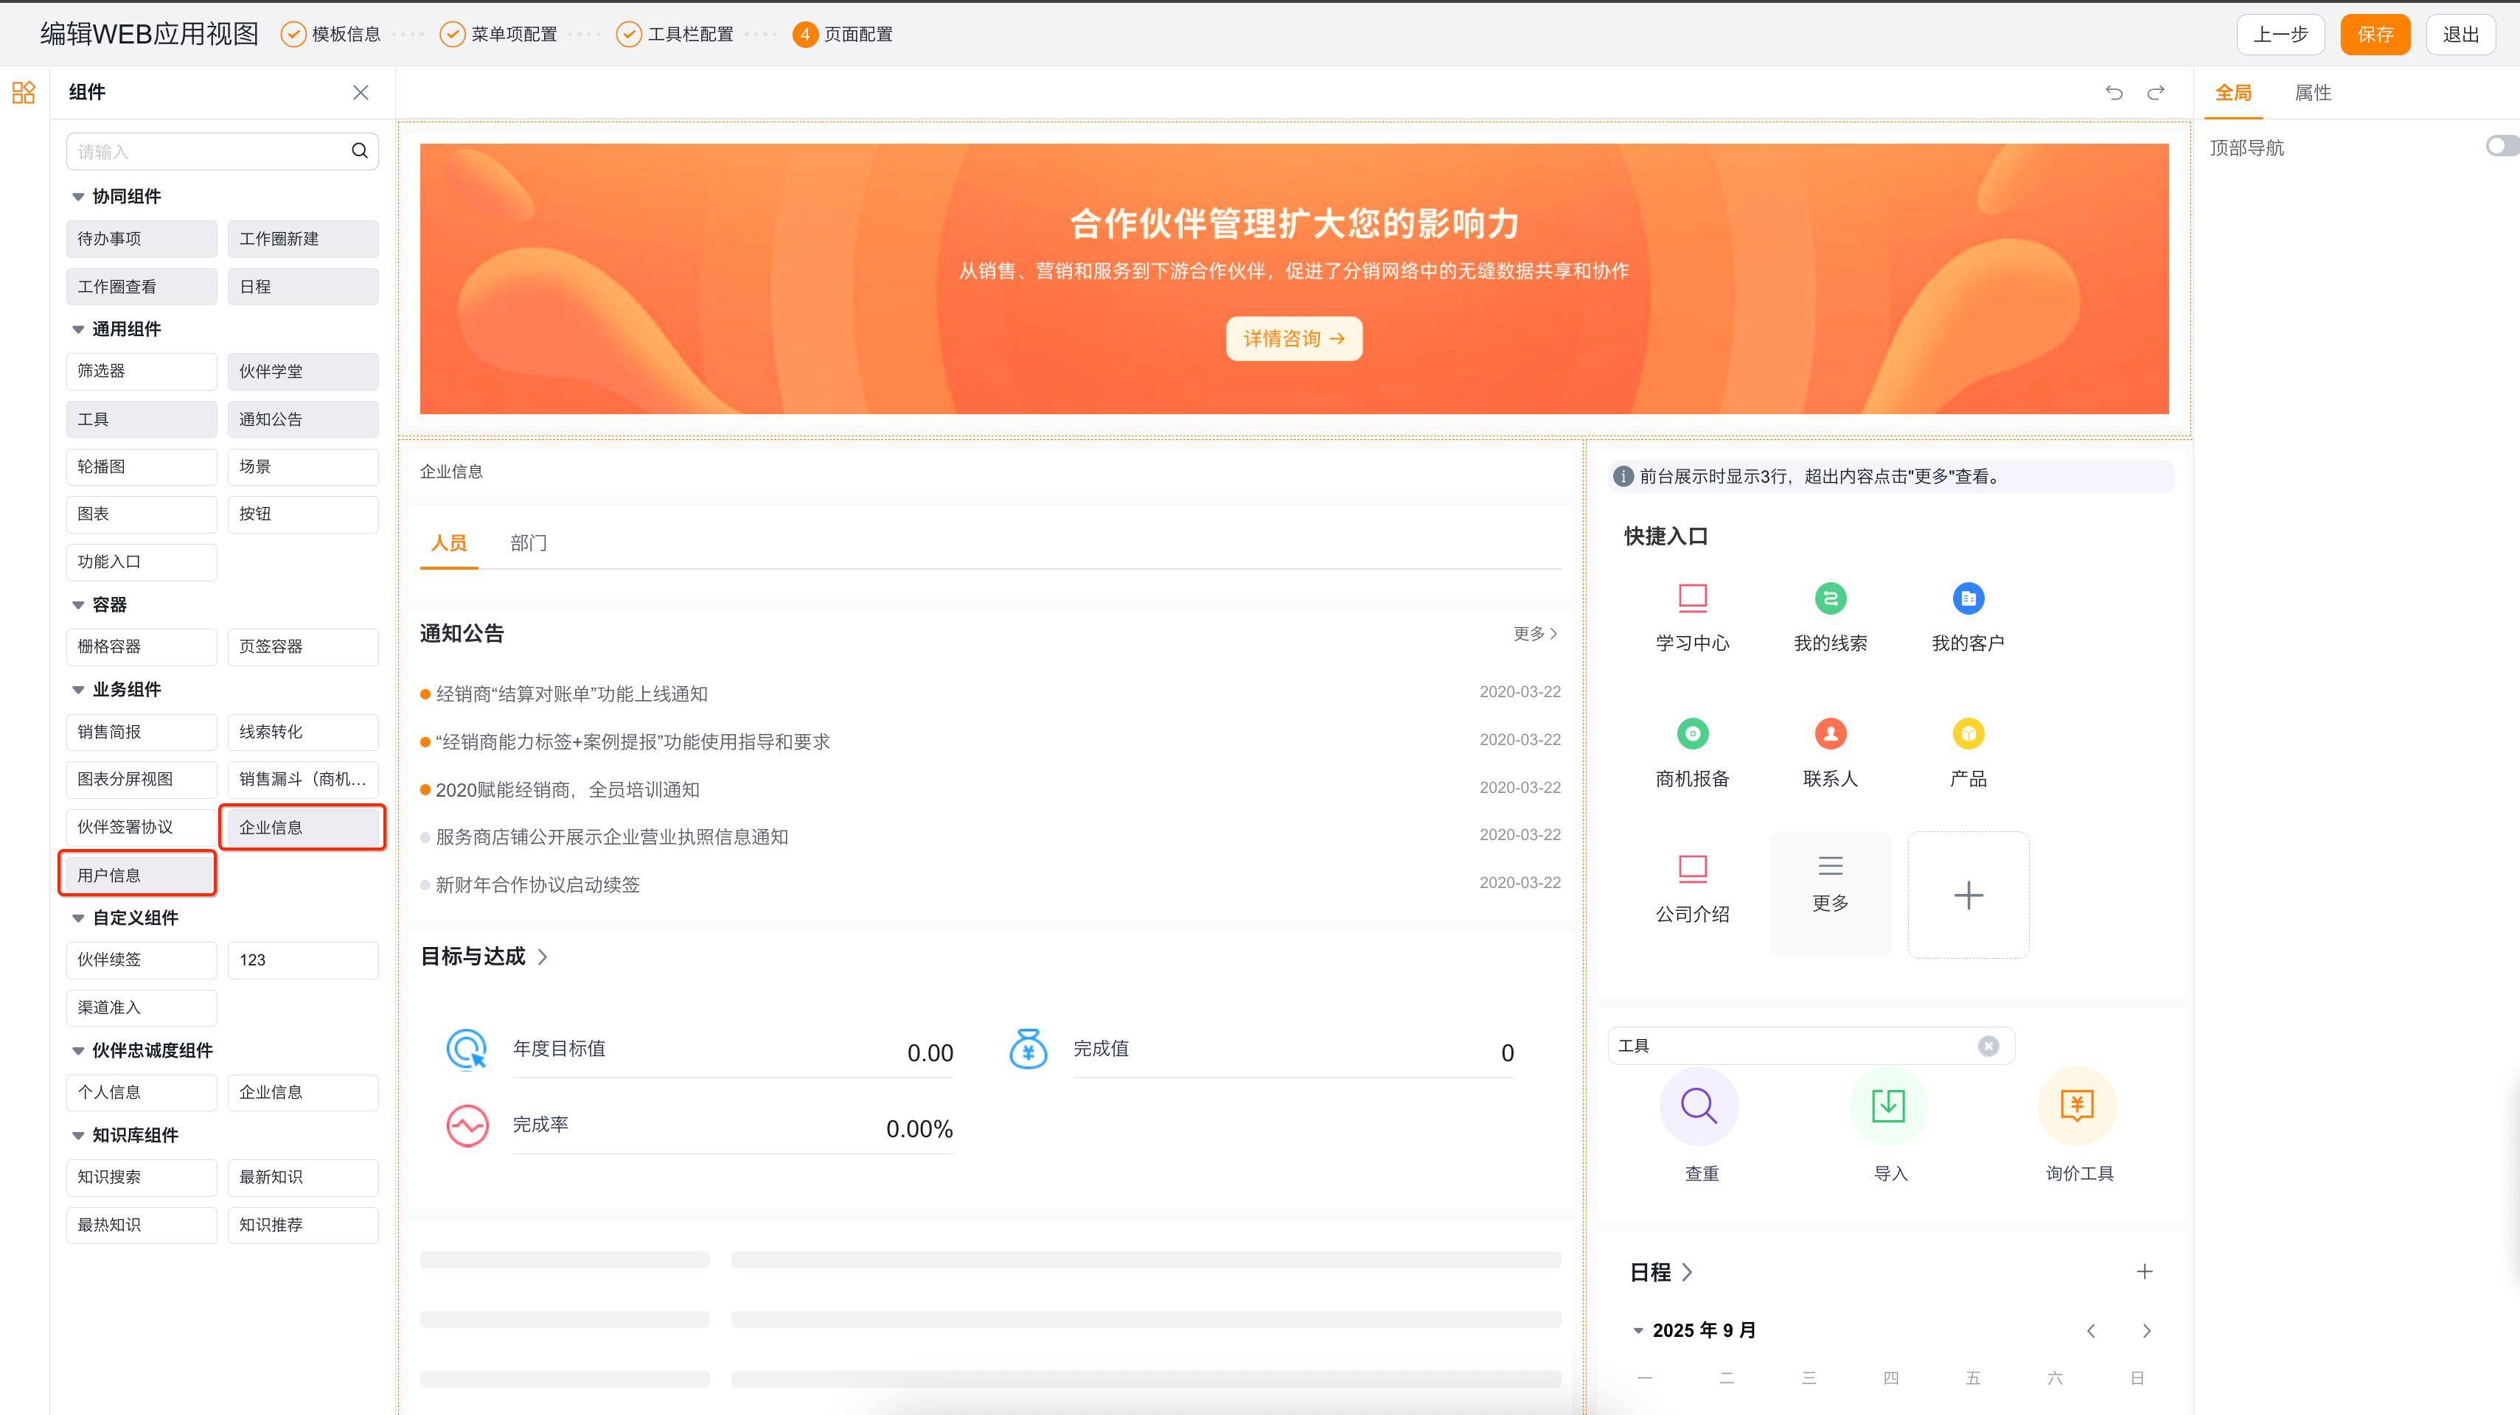Click the 询价工具 icon
Screen dimensions: 2520x1415
coord(2077,1106)
